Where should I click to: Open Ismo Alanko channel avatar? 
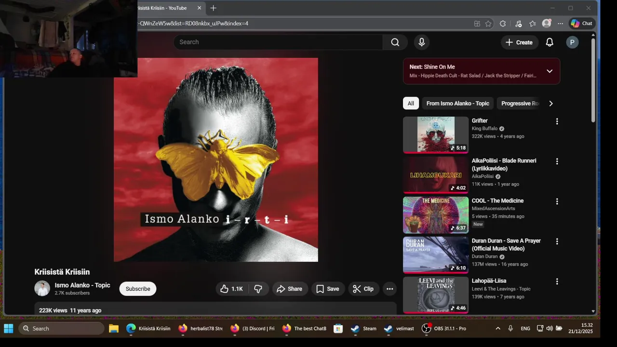pos(42,288)
